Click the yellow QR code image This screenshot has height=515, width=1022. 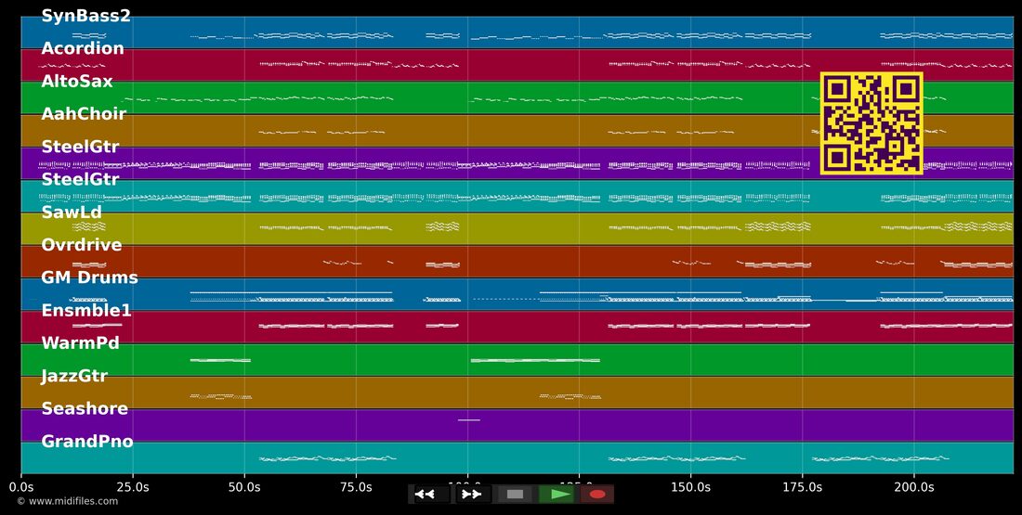(x=871, y=123)
